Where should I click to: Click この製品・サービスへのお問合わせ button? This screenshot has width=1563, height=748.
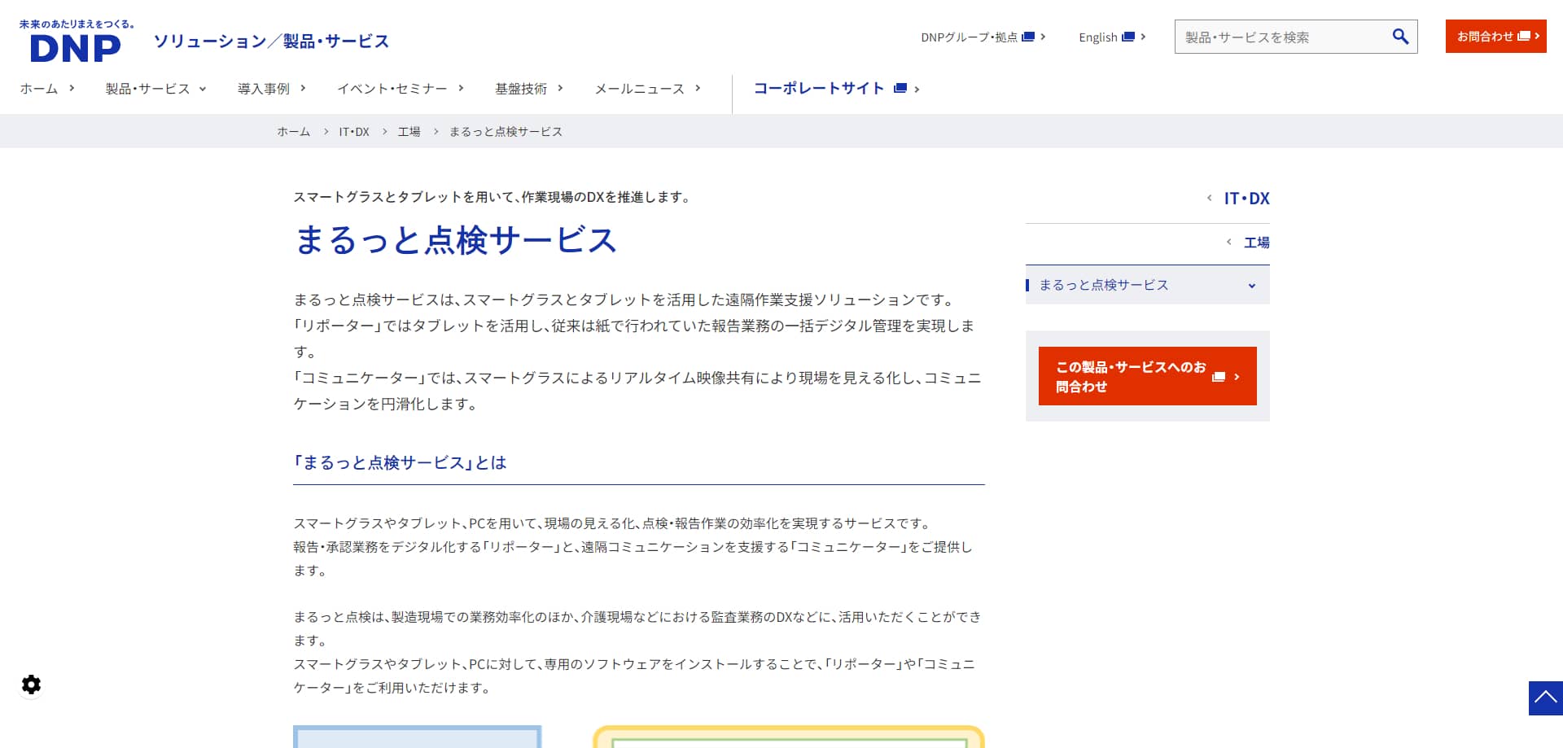[1147, 376]
